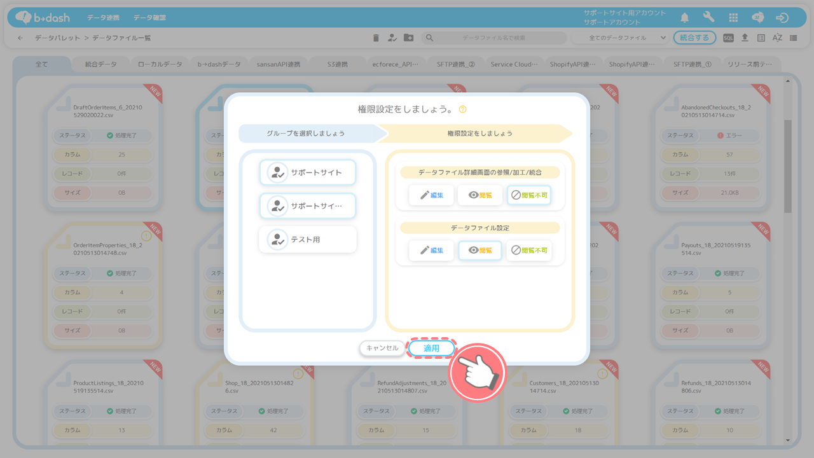The width and height of the screenshot is (814, 458).
Task: Click the logout icon
Action: 782,18
